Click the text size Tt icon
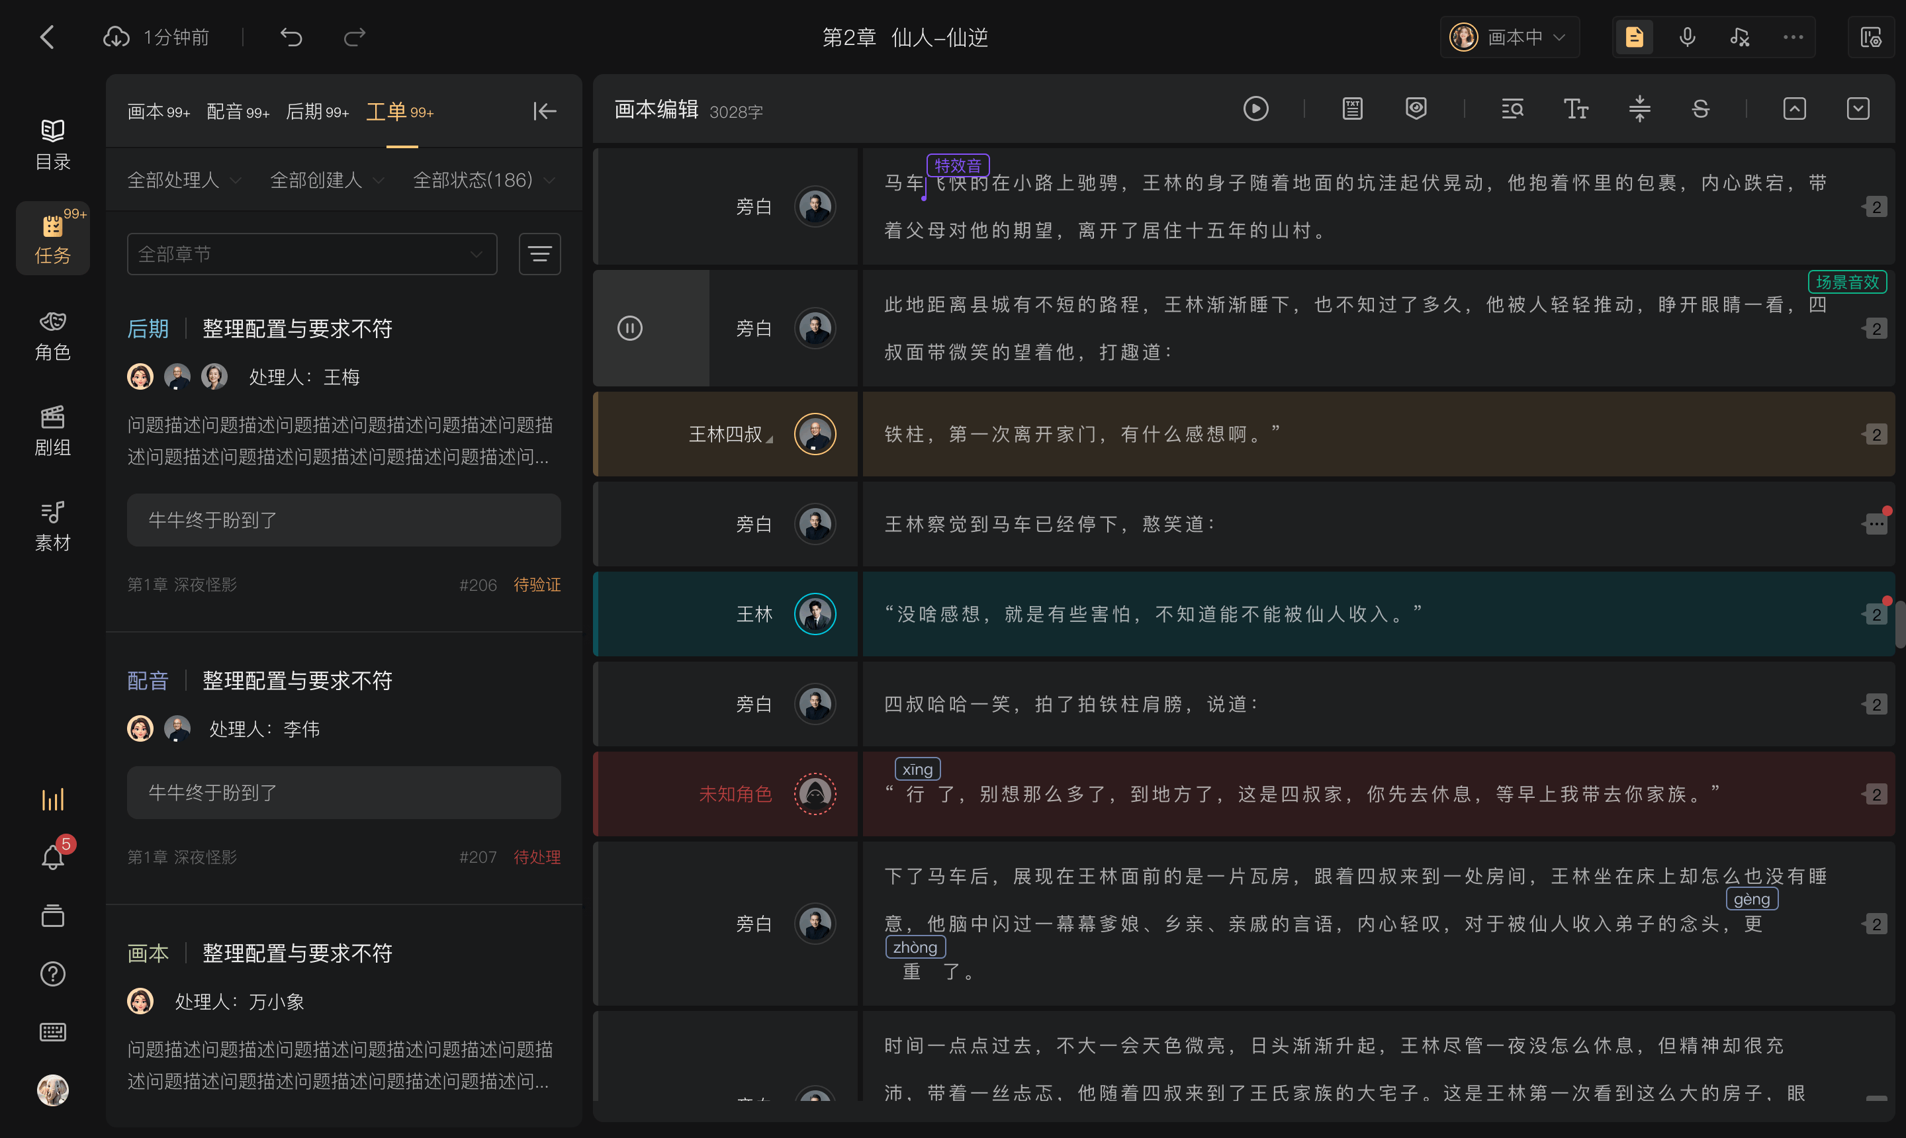Image resolution: width=1906 pixels, height=1138 pixels. click(x=1575, y=109)
